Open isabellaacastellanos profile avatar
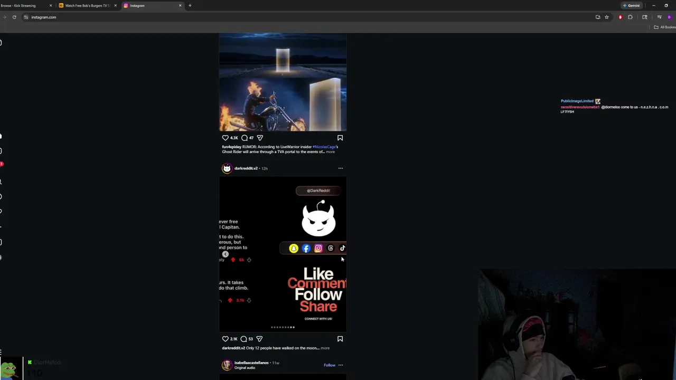The height and width of the screenshot is (380, 676). tap(227, 365)
